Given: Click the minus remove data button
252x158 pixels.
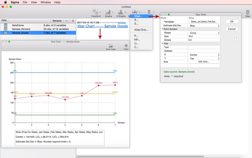Looking at the screenshot, I should pos(66,21).
